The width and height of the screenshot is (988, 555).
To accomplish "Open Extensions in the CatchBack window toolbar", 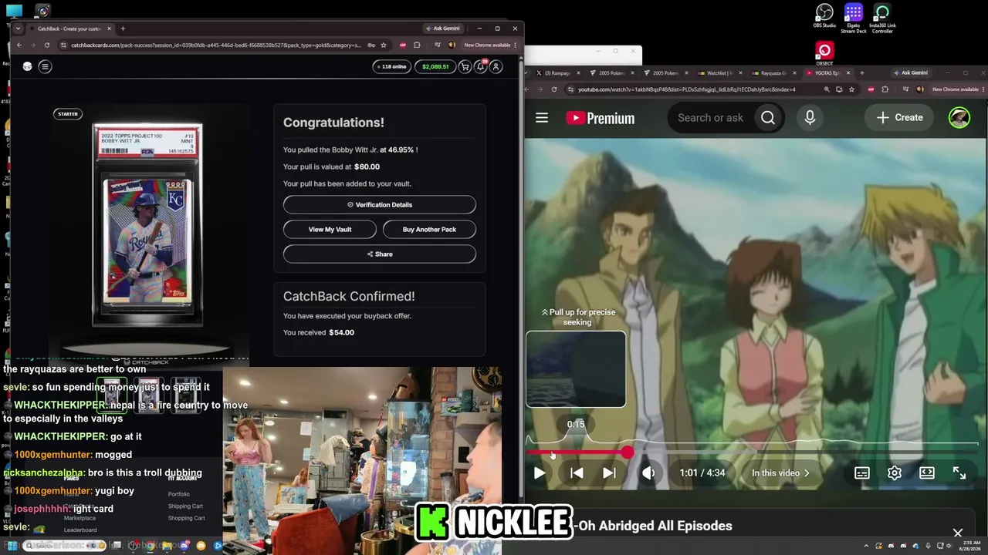I will [417, 45].
